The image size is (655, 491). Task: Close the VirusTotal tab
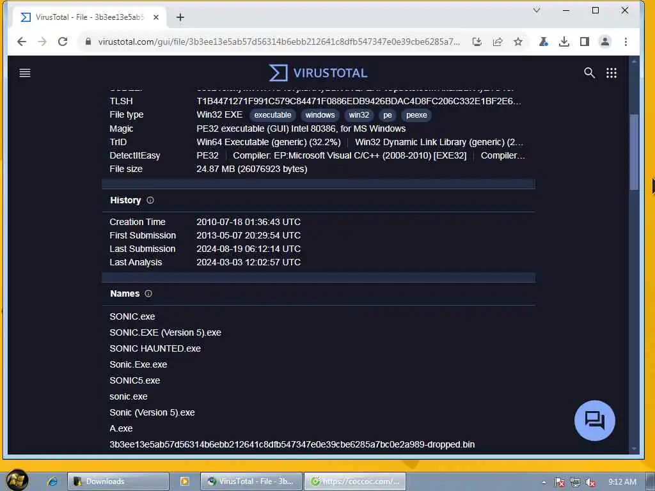(x=156, y=17)
